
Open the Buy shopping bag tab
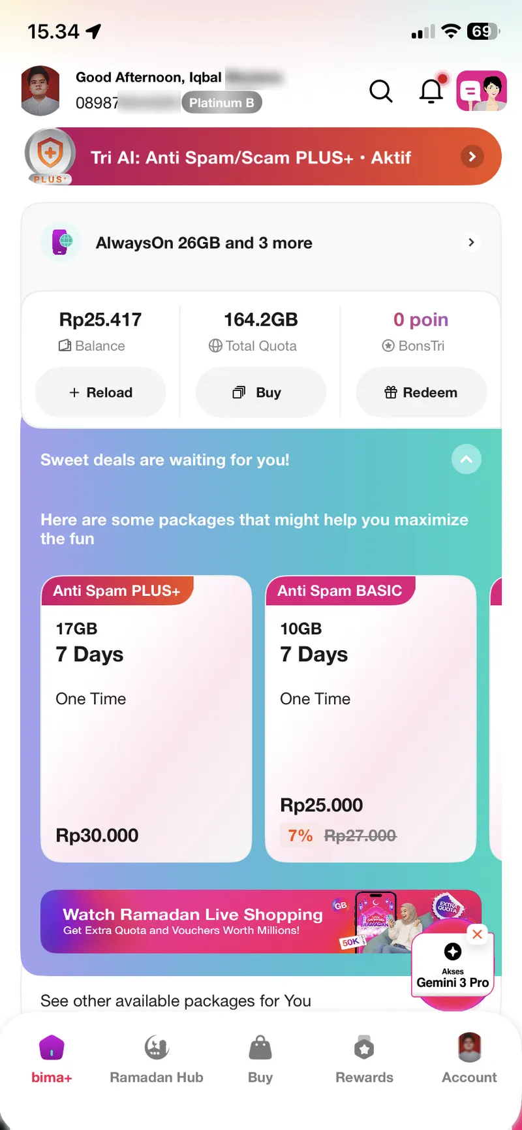coord(260,1059)
